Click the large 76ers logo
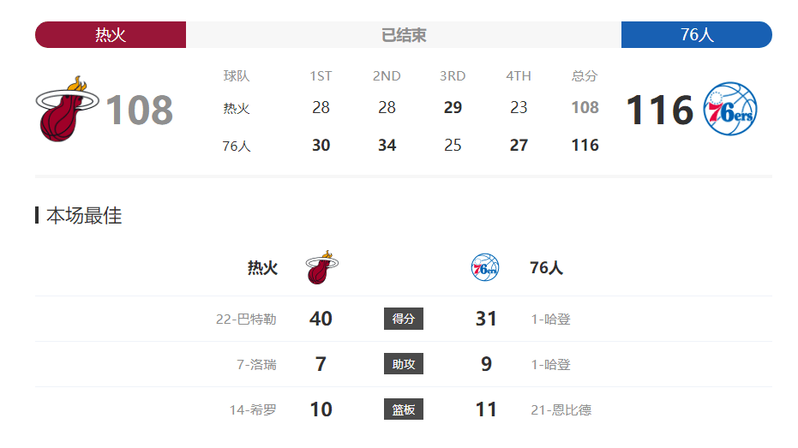798x448 pixels. pos(729,109)
